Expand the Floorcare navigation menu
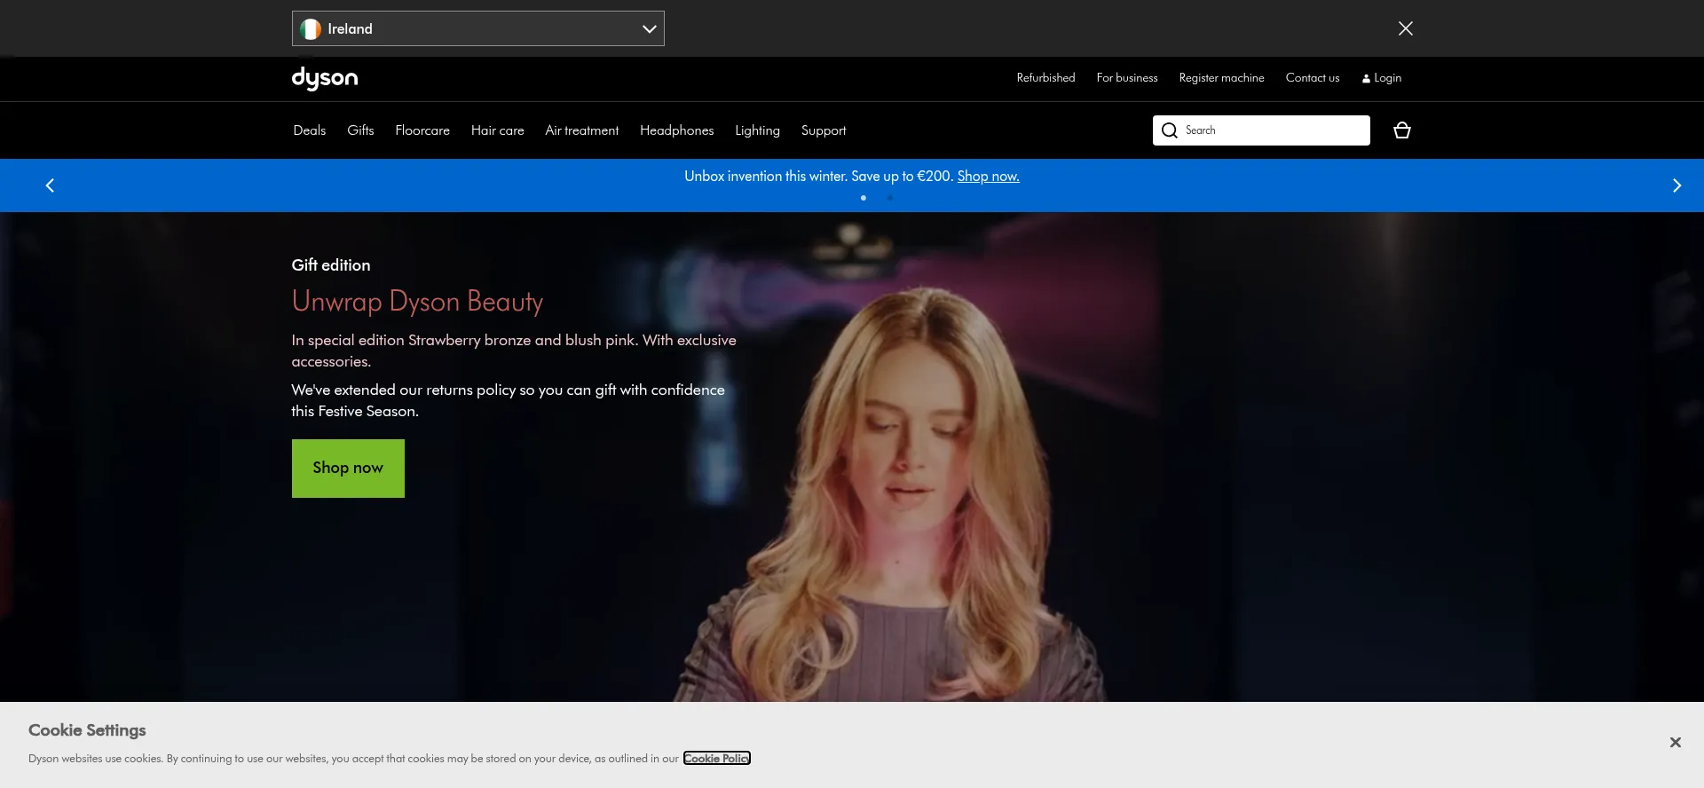Image resolution: width=1704 pixels, height=788 pixels. 422,130
